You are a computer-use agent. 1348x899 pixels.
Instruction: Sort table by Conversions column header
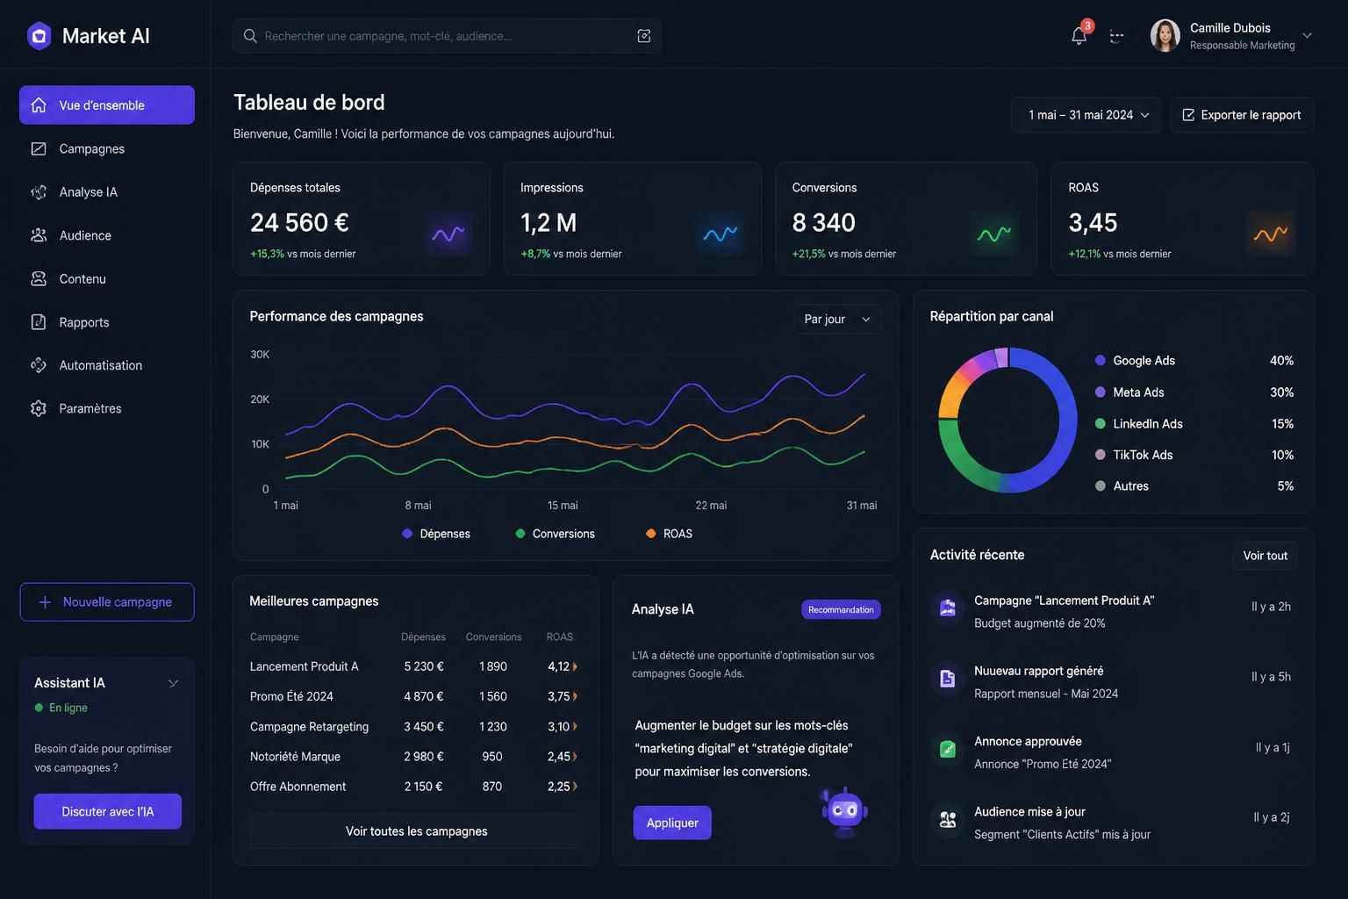[493, 637]
